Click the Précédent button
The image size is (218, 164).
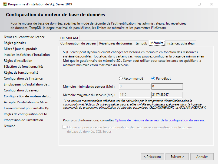[152, 157]
